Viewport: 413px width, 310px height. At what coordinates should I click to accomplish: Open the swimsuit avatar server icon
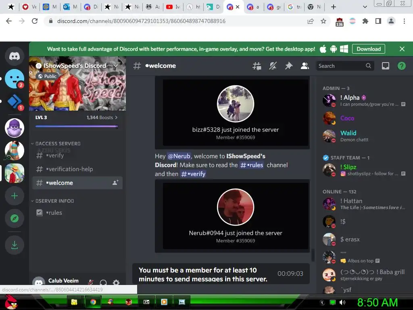(x=15, y=151)
